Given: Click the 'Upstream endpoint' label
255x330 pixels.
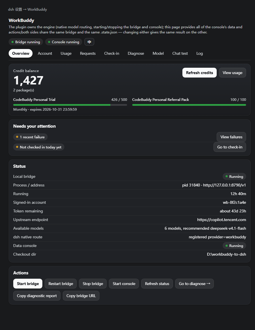Looking at the screenshot, I should (31, 220).
